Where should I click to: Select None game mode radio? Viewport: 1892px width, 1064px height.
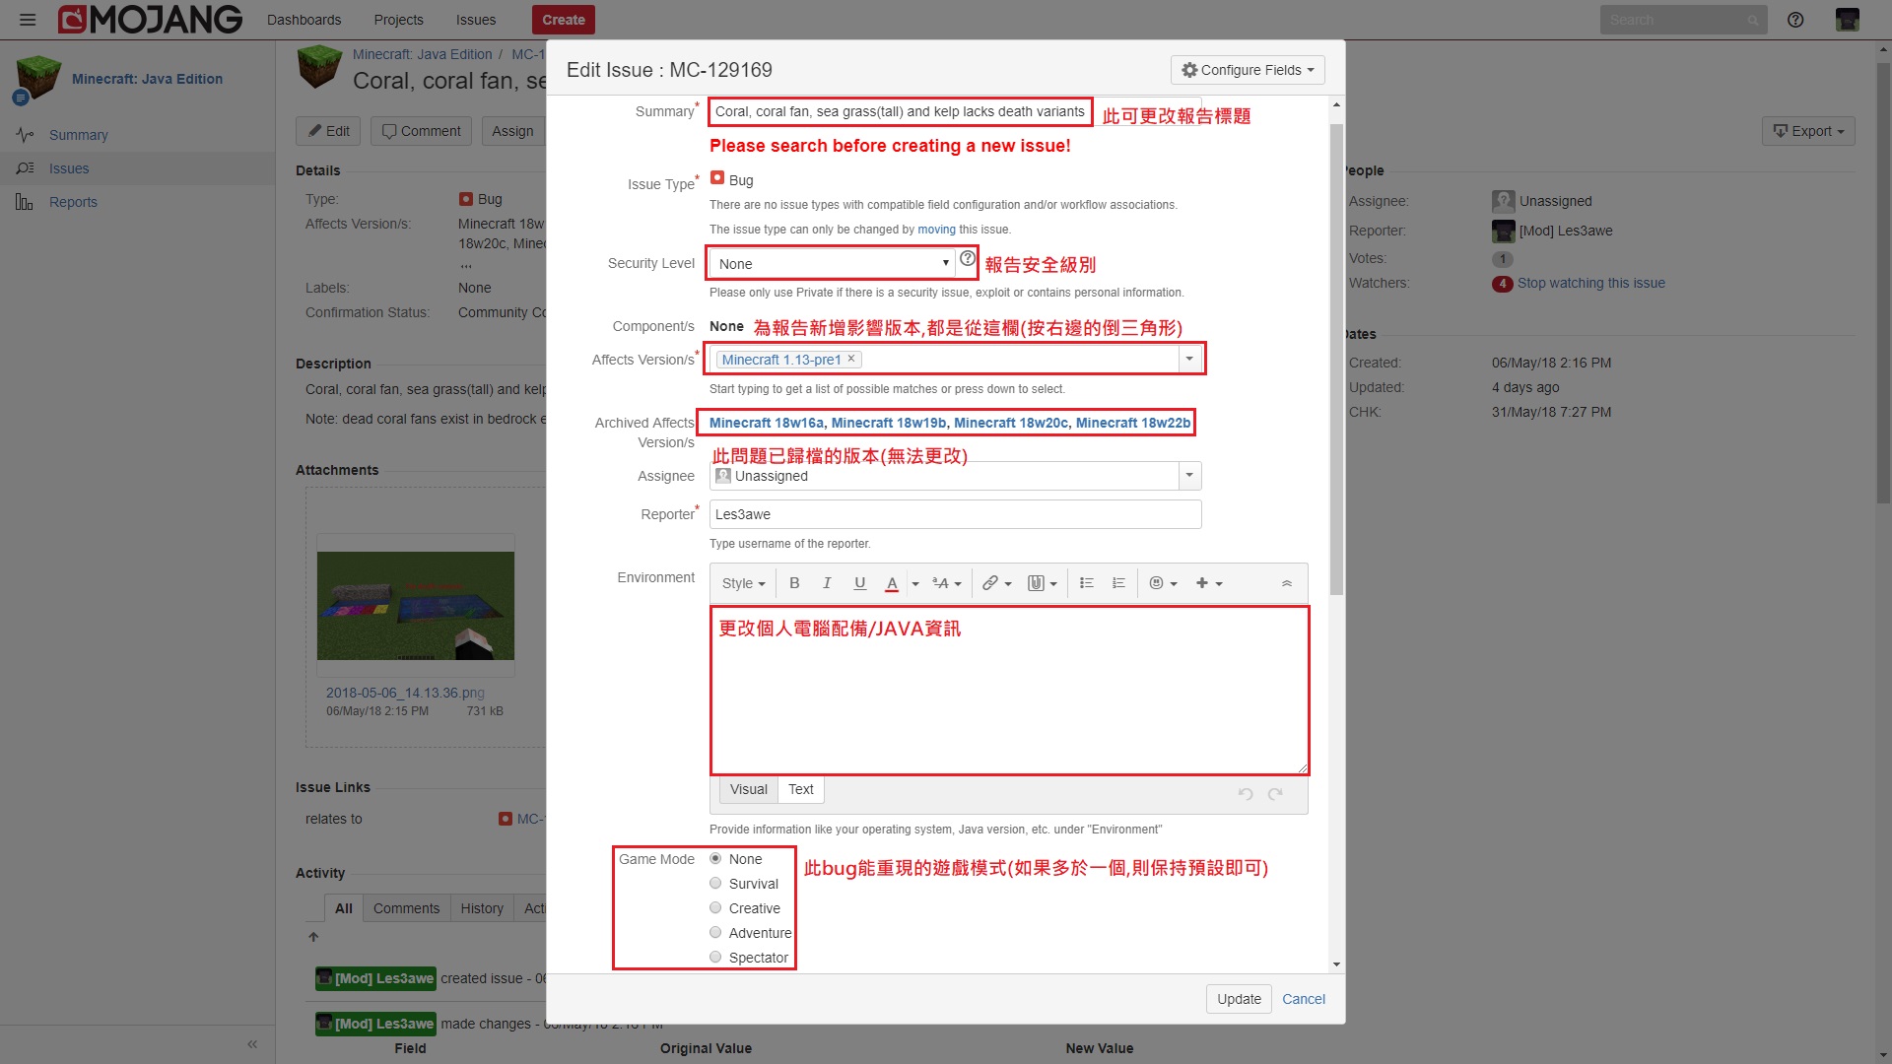click(715, 858)
